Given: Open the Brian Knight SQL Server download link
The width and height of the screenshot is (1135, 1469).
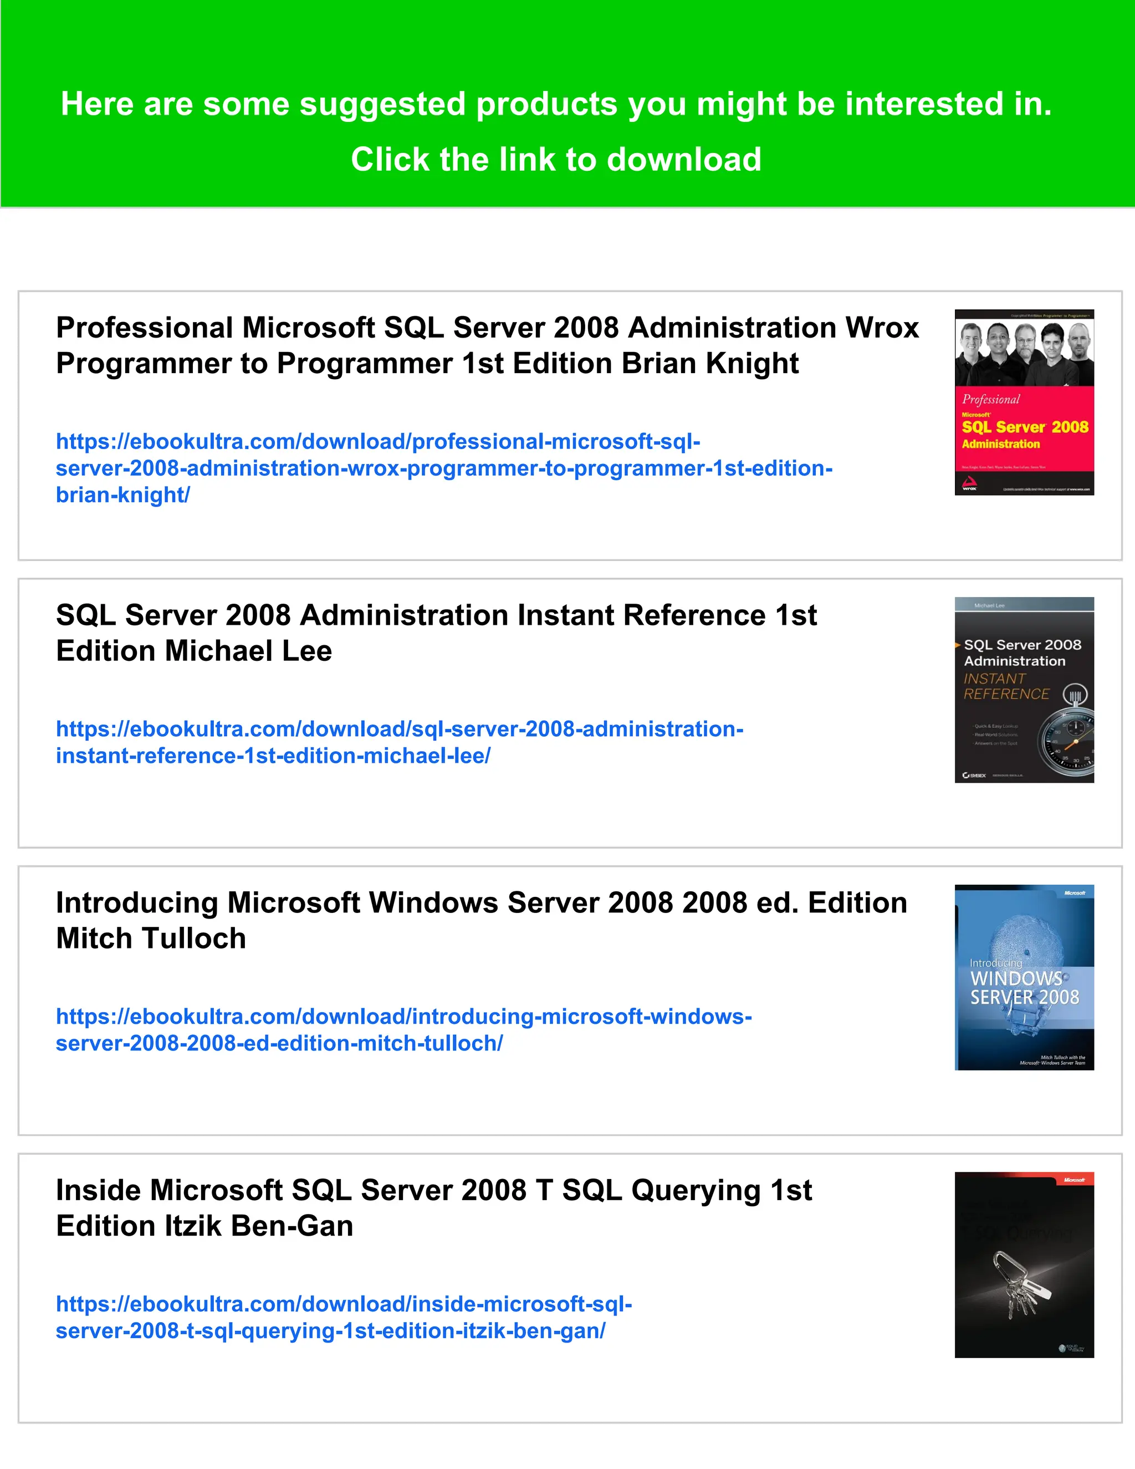Looking at the screenshot, I should [444, 468].
